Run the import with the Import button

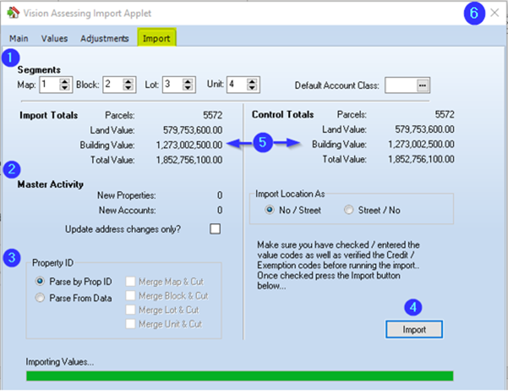click(414, 329)
